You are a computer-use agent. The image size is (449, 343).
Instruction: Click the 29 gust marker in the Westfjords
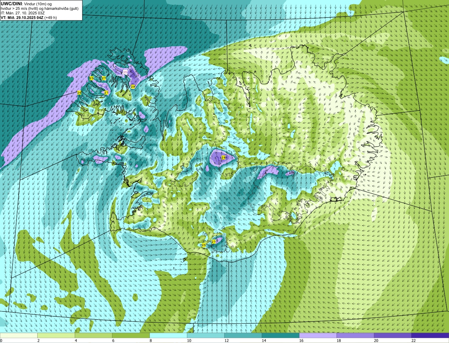133,87
